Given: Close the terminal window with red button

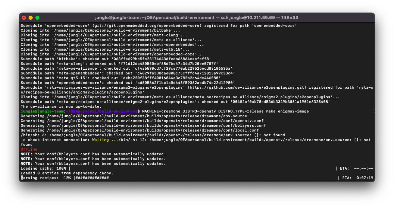Looking at the screenshot, I should pyautogui.click(x=24, y=18).
